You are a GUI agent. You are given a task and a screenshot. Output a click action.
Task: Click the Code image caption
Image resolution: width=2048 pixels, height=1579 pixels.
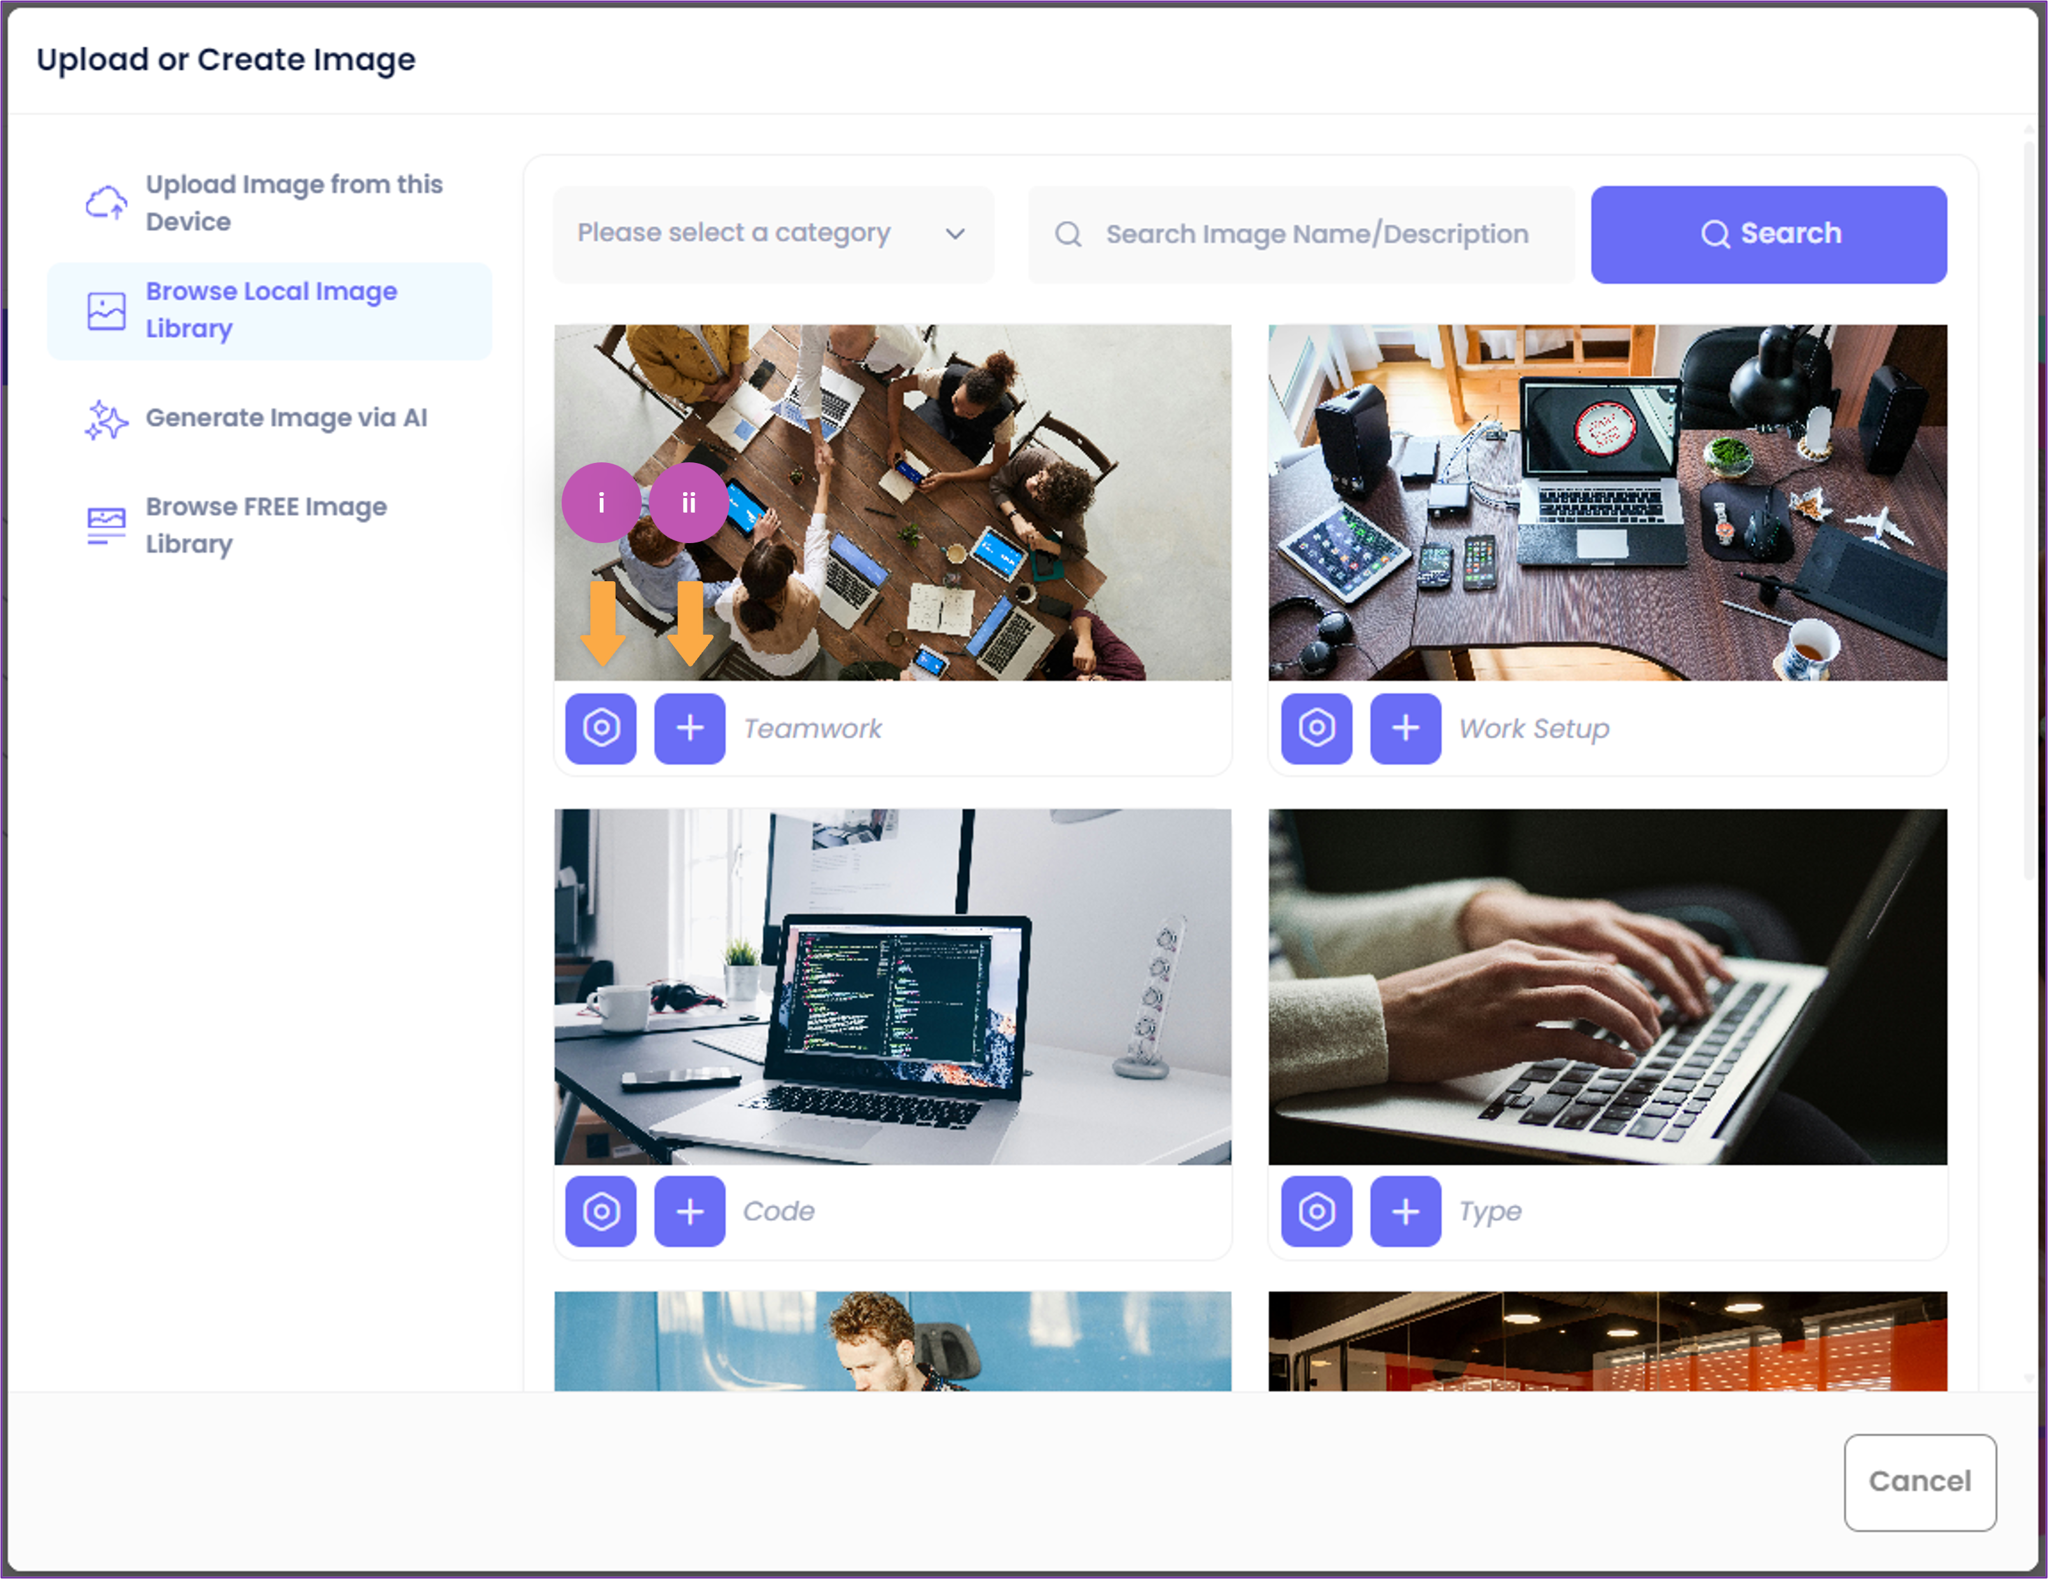778,1211
